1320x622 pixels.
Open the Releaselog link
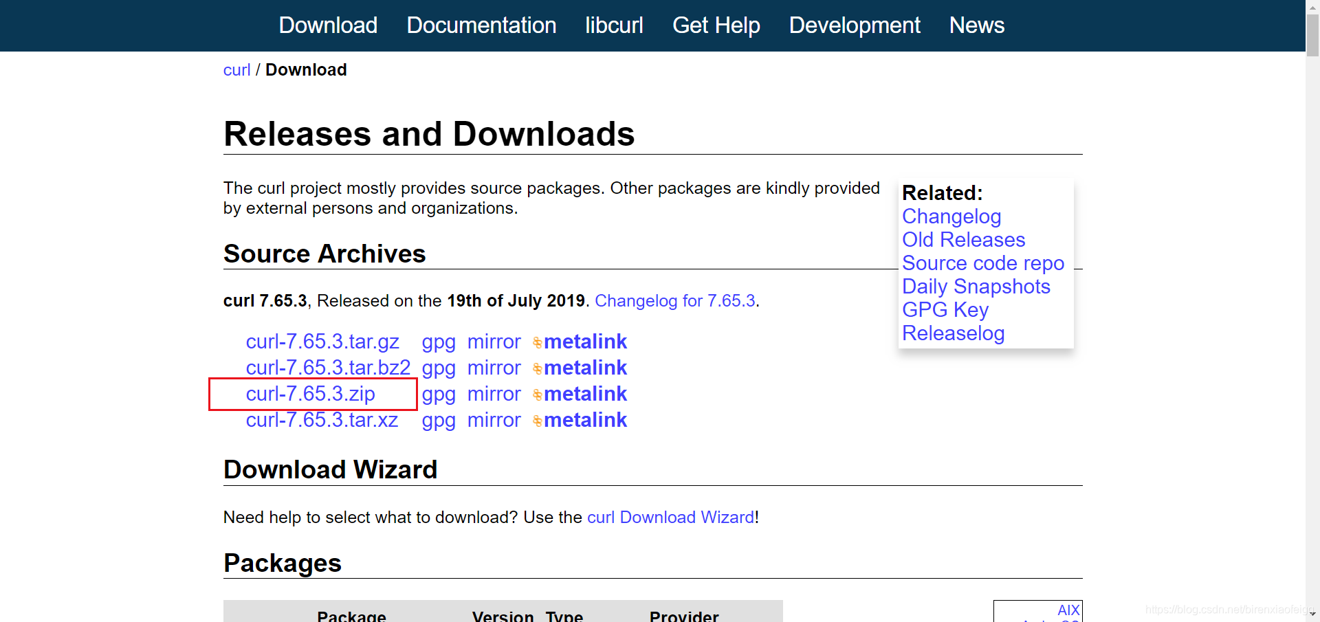(953, 333)
